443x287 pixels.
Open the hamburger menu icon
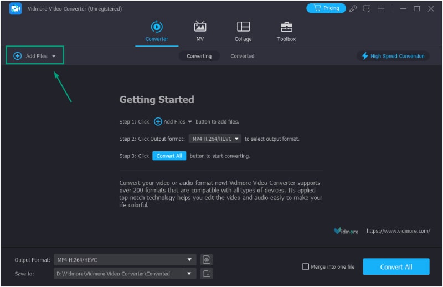[x=380, y=8]
